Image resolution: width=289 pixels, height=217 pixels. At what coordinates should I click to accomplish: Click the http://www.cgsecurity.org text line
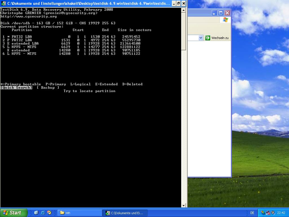[x=29, y=16]
